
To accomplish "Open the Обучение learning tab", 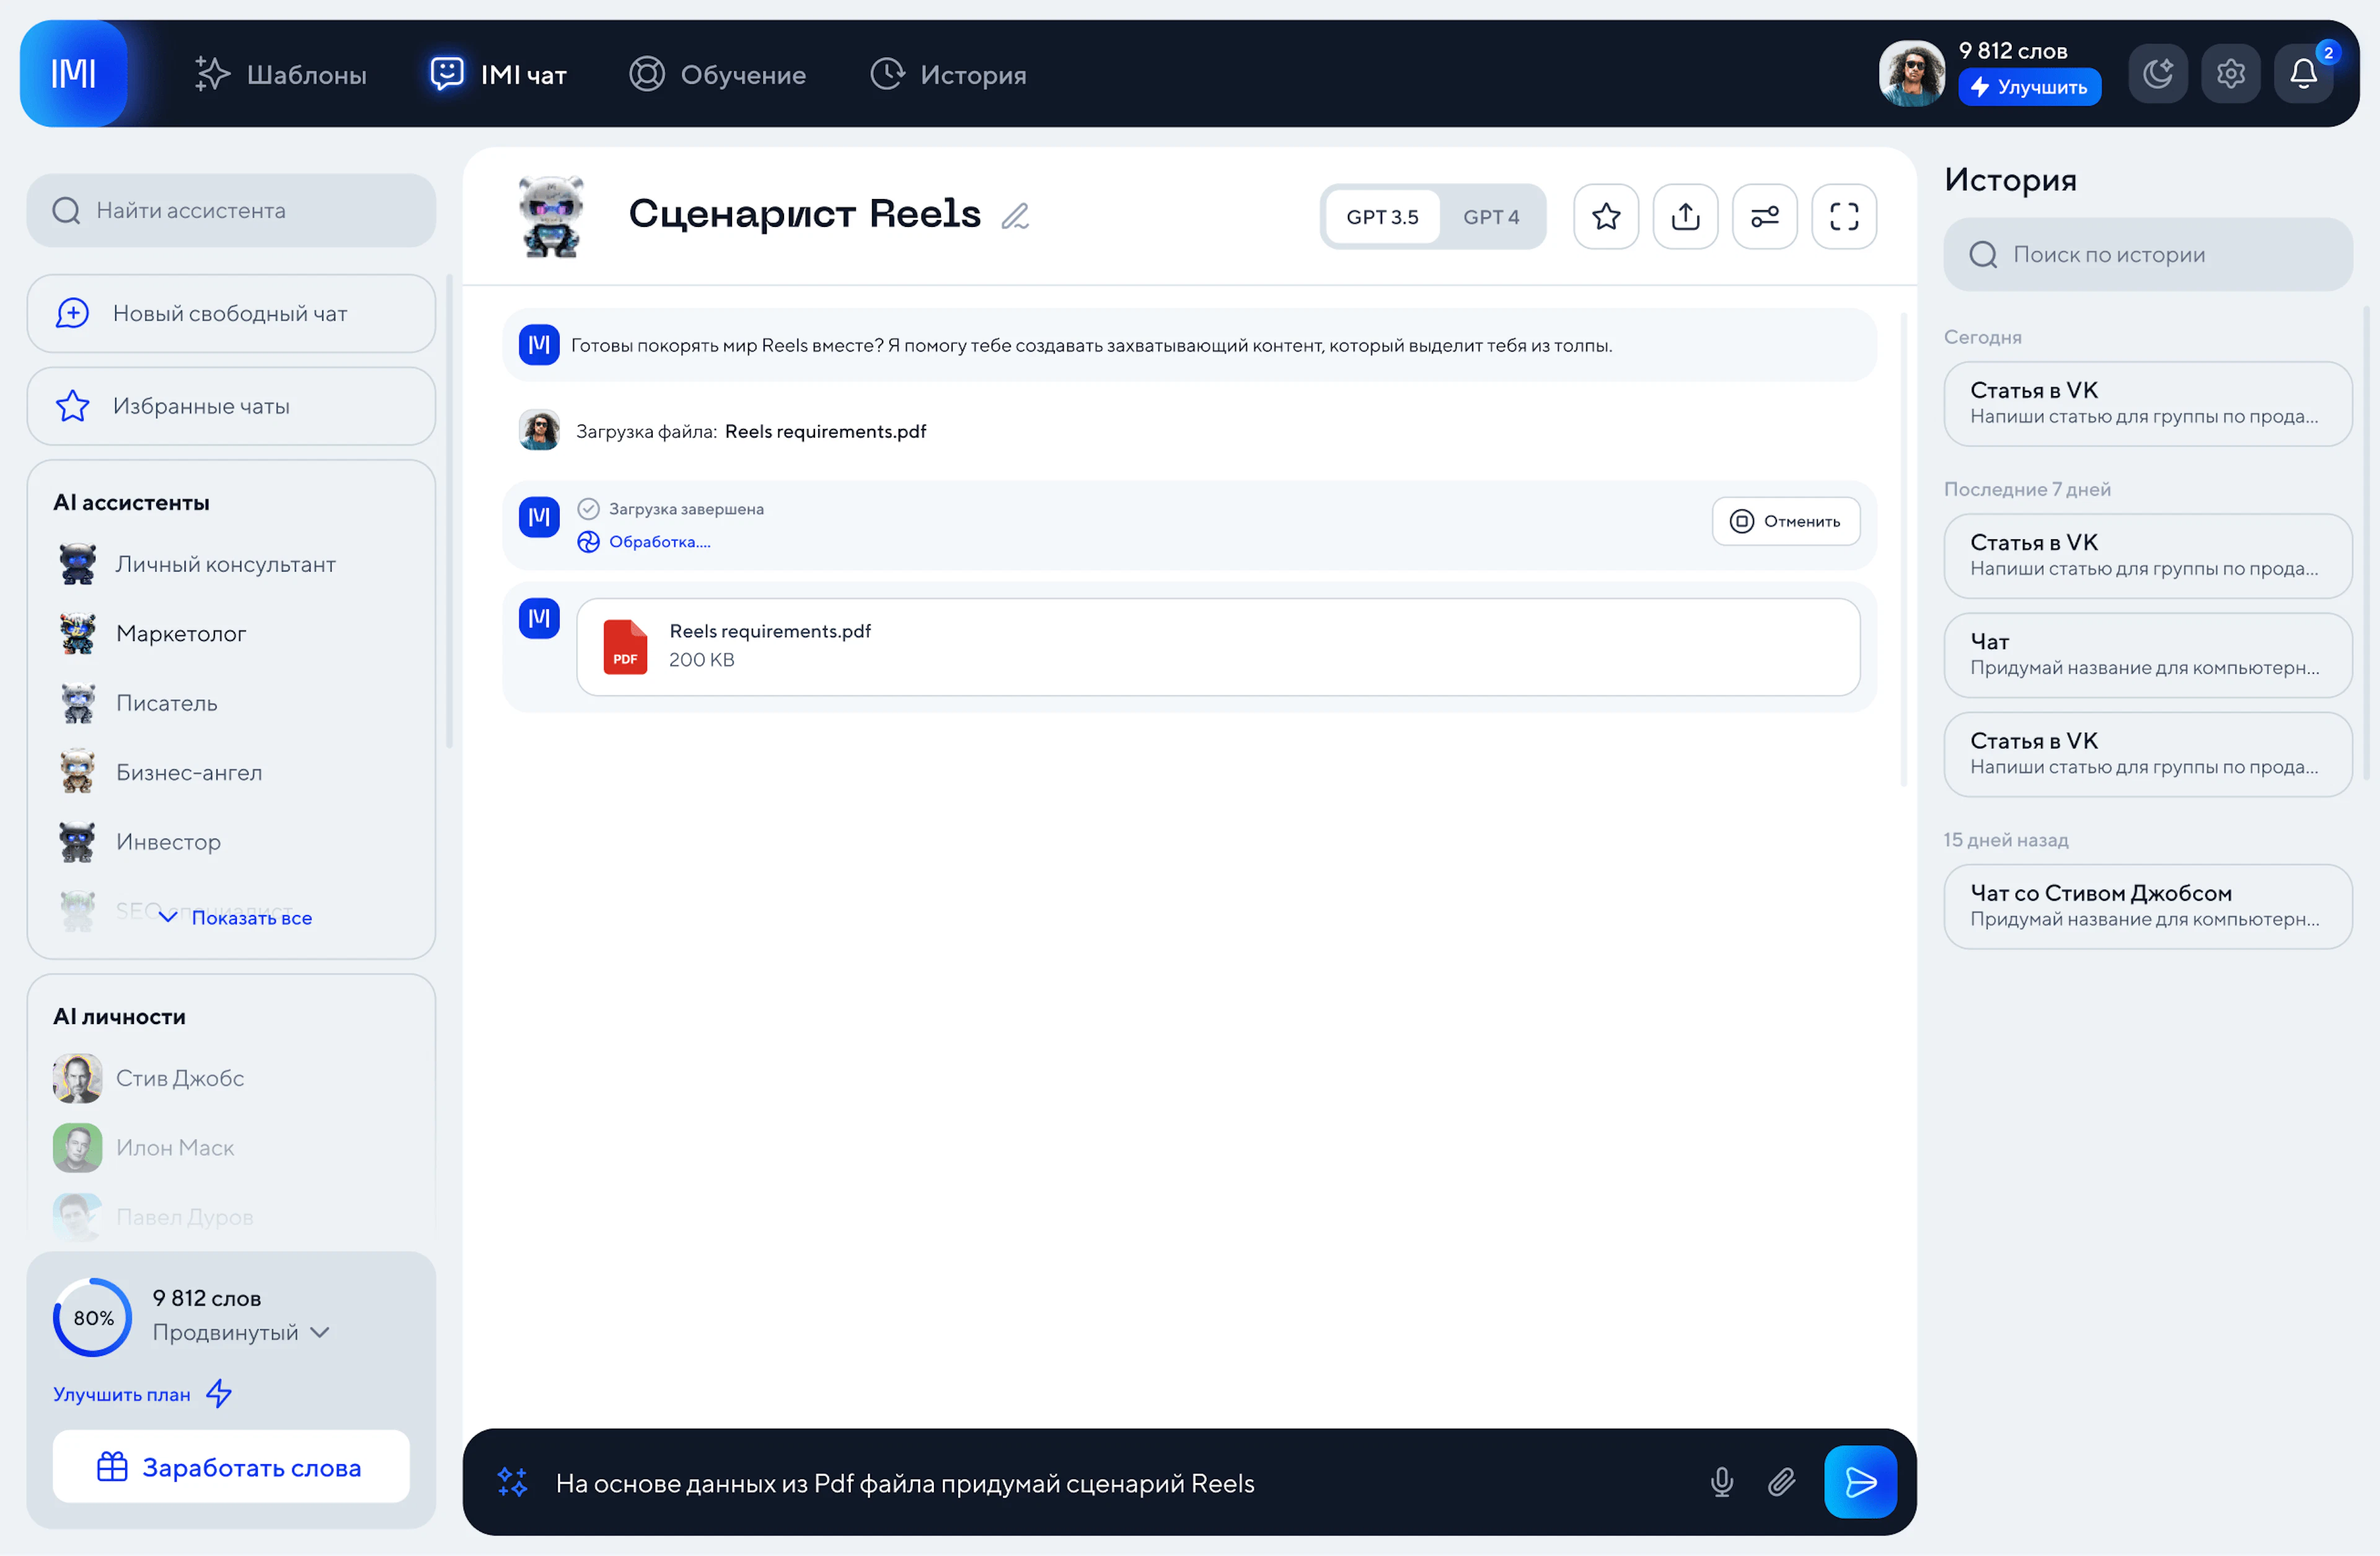I will [717, 74].
